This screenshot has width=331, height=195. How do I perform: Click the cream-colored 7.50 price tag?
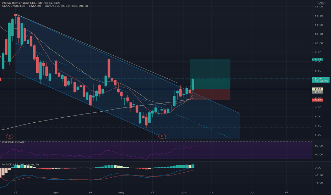pos(318,89)
